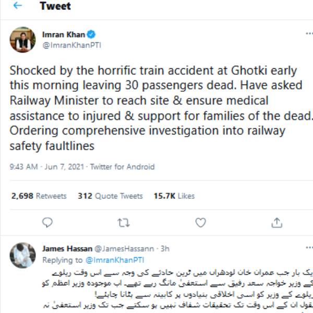This screenshot has height=313, width=313.
Task: Click the blue verified badge
Action: click(x=91, y=35)
